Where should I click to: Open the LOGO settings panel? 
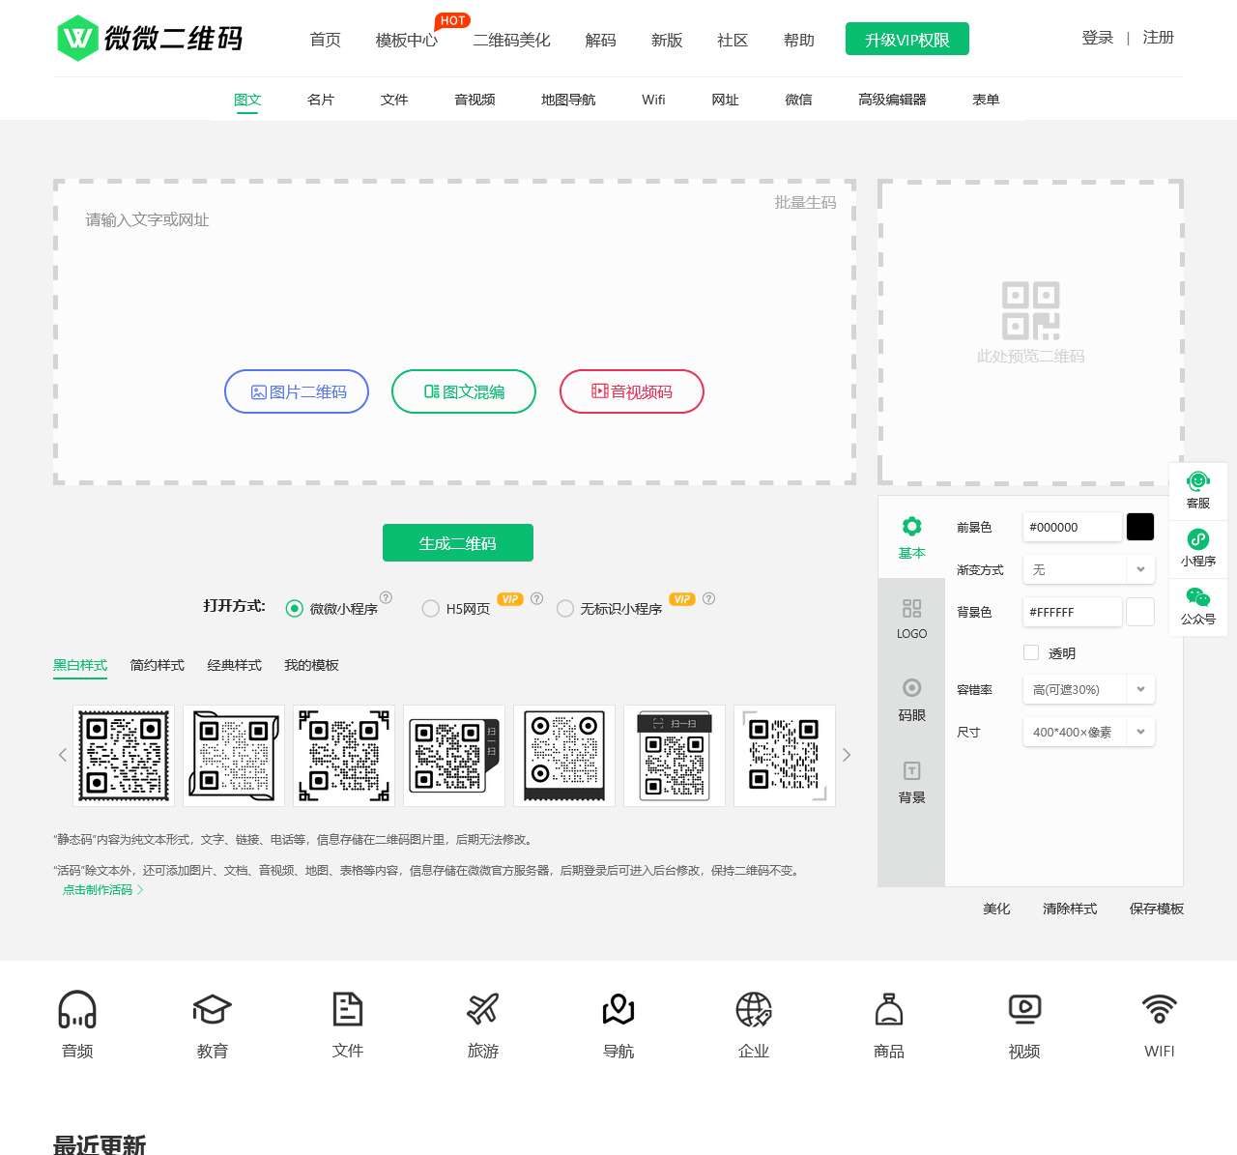[x=911, y=620]
